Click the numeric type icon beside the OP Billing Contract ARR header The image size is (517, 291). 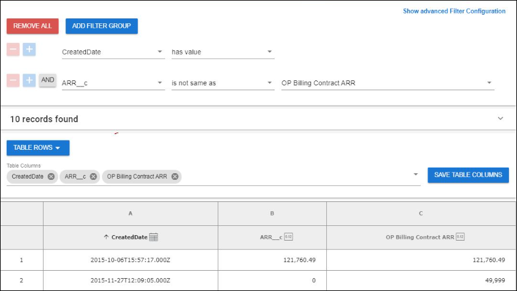460,236
